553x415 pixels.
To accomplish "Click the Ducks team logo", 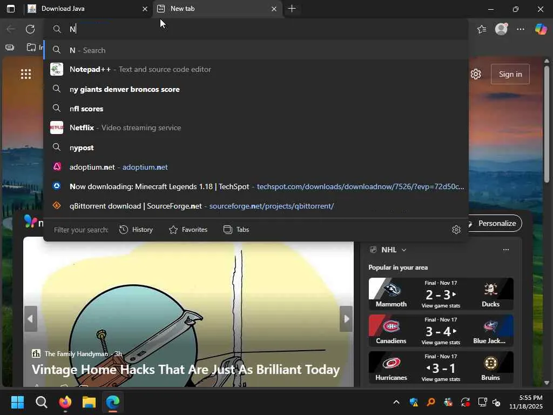I will tap(490, 290).
